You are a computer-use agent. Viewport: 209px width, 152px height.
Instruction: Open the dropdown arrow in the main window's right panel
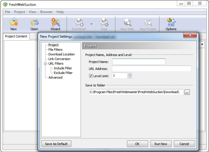click(x=202, y=44)
